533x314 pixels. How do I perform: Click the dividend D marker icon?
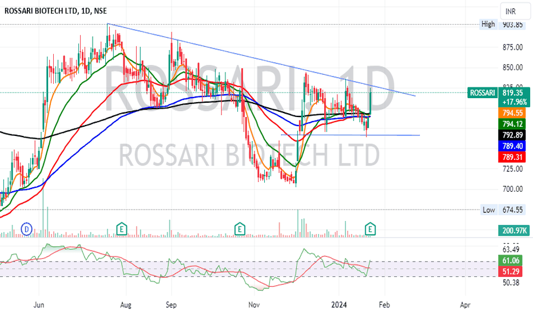(x=26, y=230)
